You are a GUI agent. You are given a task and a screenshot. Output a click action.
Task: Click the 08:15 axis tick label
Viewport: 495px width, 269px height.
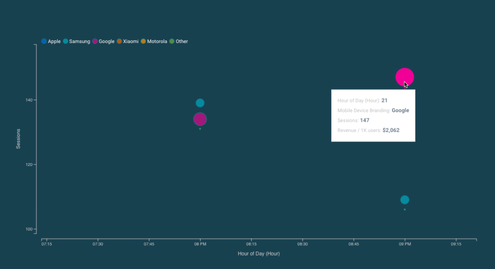point(251,244)
